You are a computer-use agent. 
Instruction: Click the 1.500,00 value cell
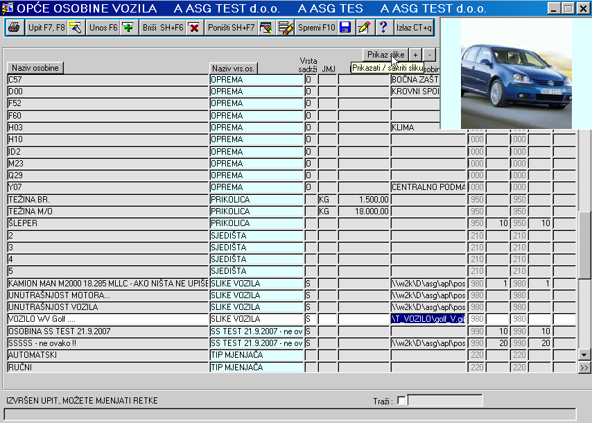click(364, 200)
